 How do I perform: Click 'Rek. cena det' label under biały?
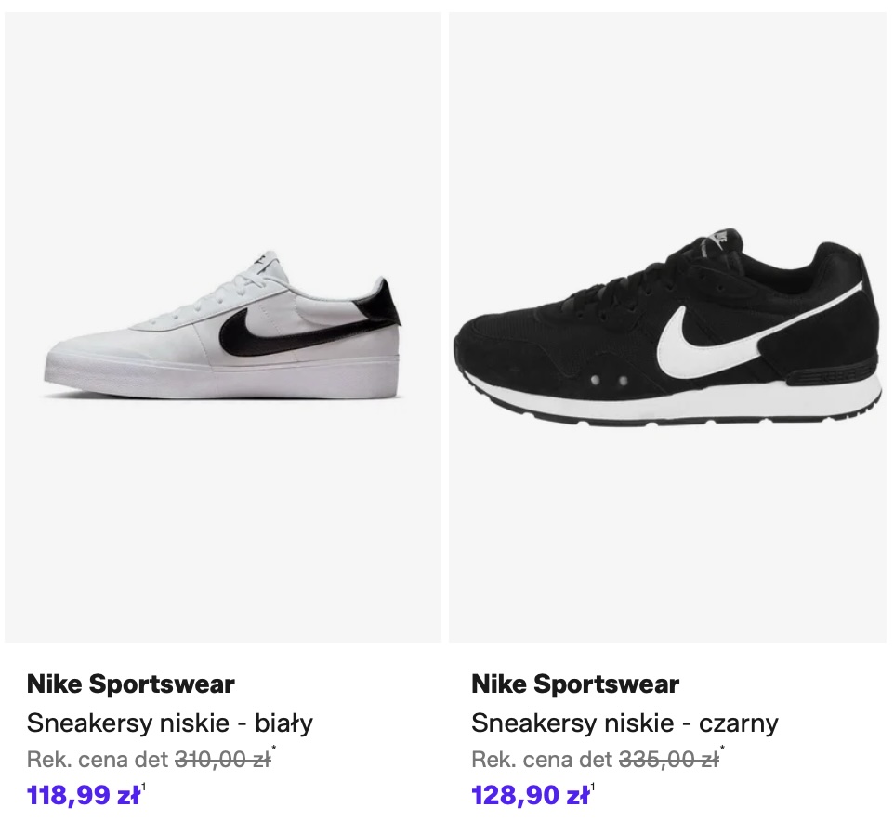click(x=98, y=760)
